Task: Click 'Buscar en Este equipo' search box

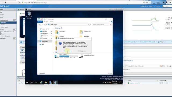Action: pos(101,25)
